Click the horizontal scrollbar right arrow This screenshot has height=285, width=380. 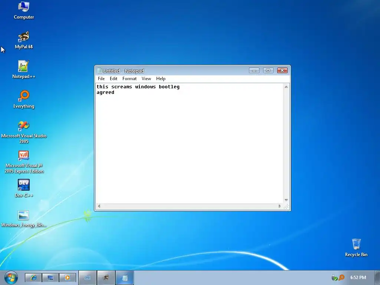(280, 206)
